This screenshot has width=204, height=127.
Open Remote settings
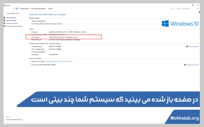click(x=11, y=21)
